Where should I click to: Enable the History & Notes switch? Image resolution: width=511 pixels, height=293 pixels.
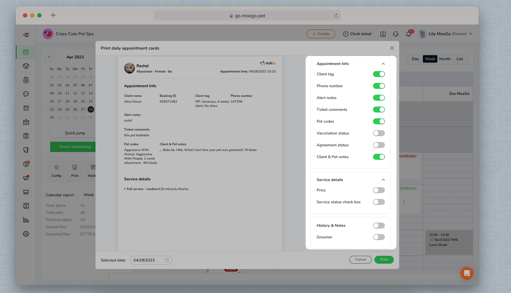pyautogui.click(x=379, y=226)
